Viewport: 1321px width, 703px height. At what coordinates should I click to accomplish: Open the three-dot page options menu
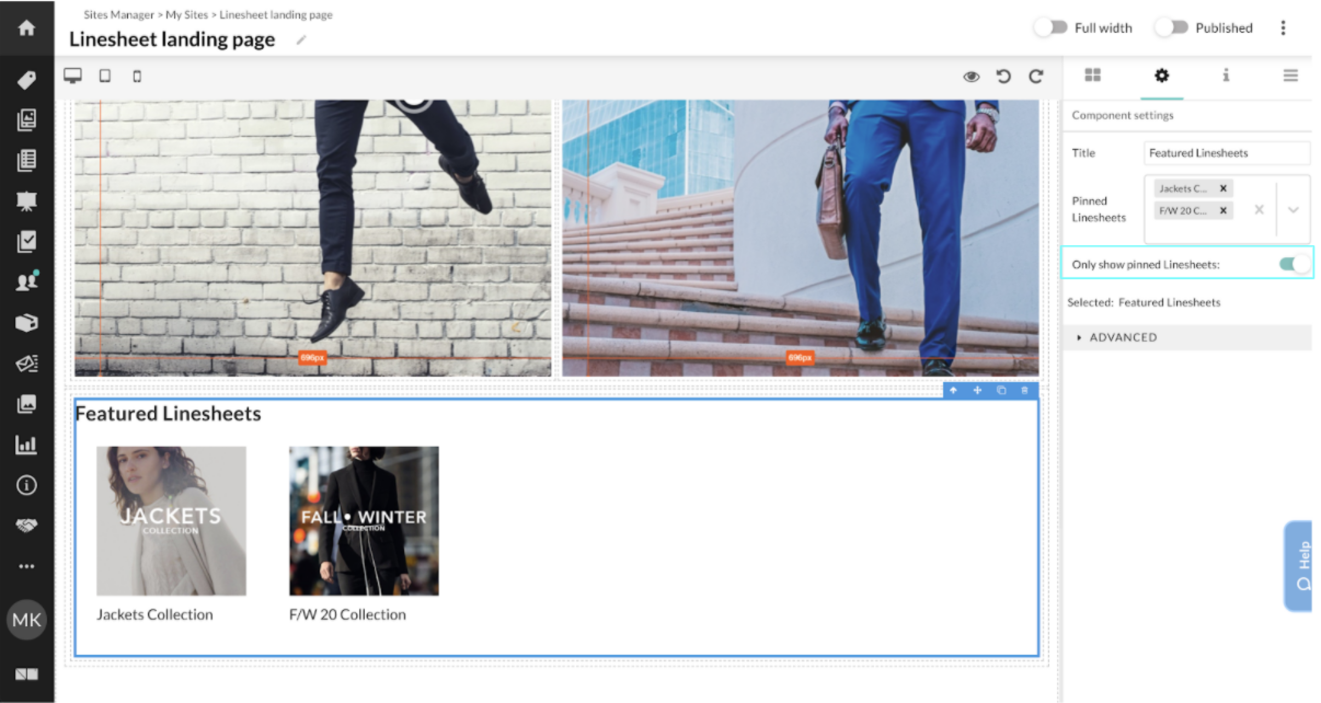point(1283,28)
